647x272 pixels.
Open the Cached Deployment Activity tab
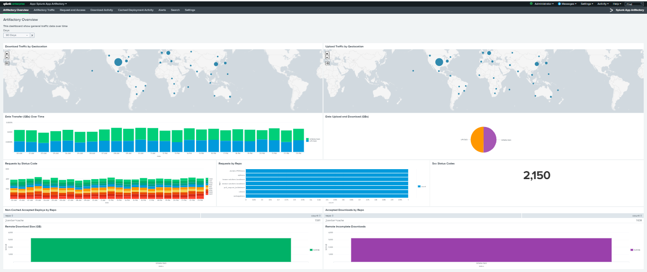135,10
